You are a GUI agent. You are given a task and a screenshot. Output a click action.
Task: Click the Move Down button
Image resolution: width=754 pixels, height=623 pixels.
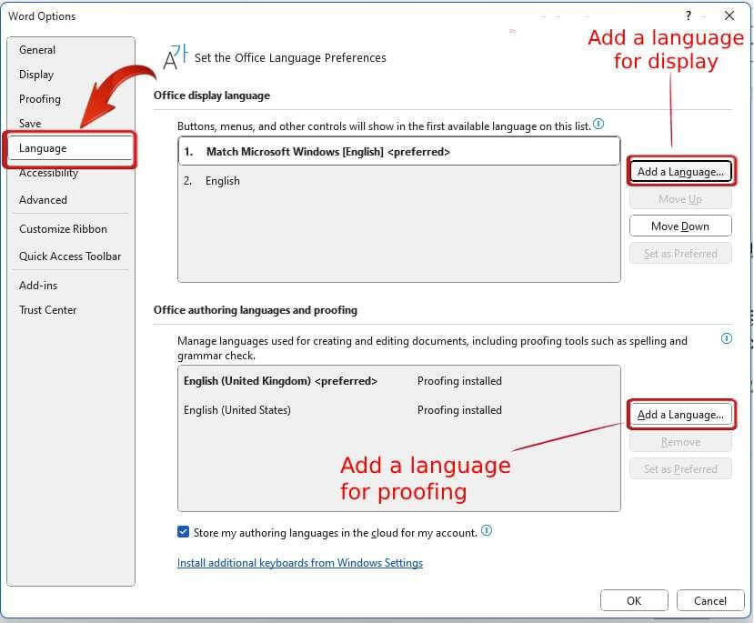click(x=680, y=226)
